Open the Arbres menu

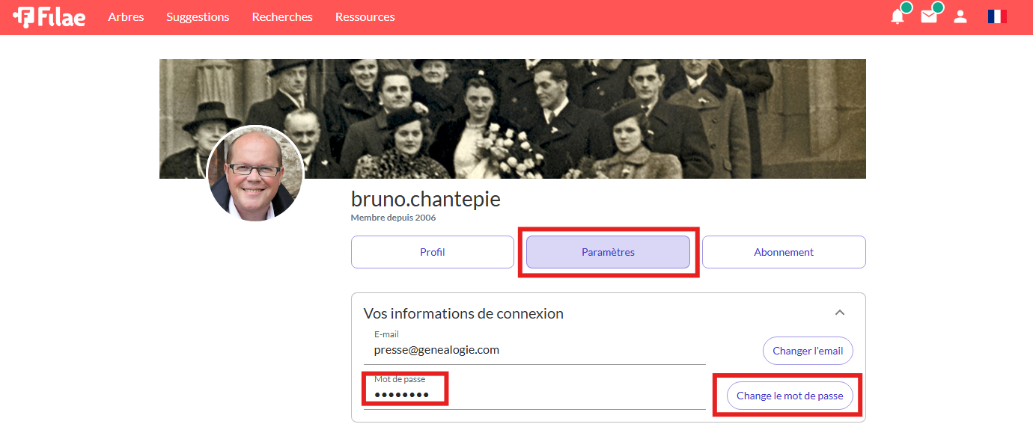click(x=126, y=16)
